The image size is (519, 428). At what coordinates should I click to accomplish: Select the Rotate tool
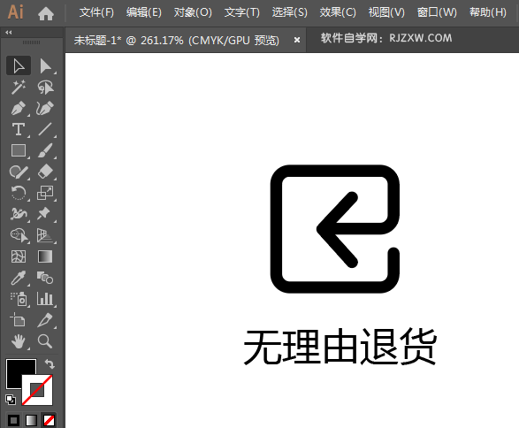click(19, 193)
